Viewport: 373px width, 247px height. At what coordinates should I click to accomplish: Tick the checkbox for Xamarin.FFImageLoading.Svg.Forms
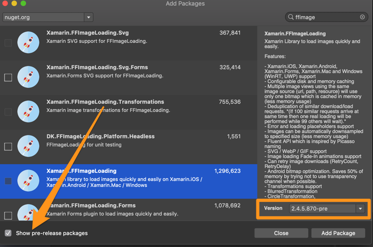click(x=8, y=77)
